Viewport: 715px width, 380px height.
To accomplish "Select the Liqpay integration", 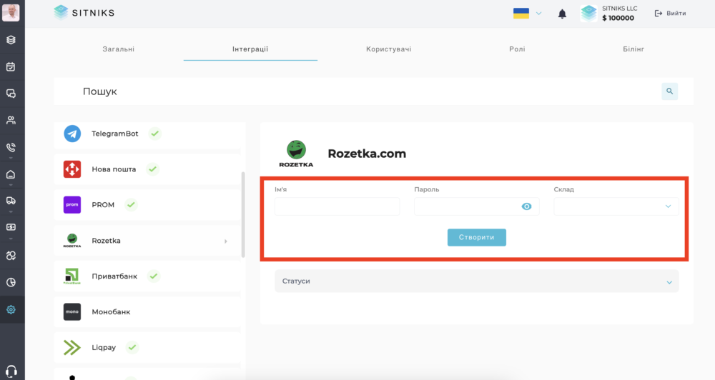I will pos(147,347).
